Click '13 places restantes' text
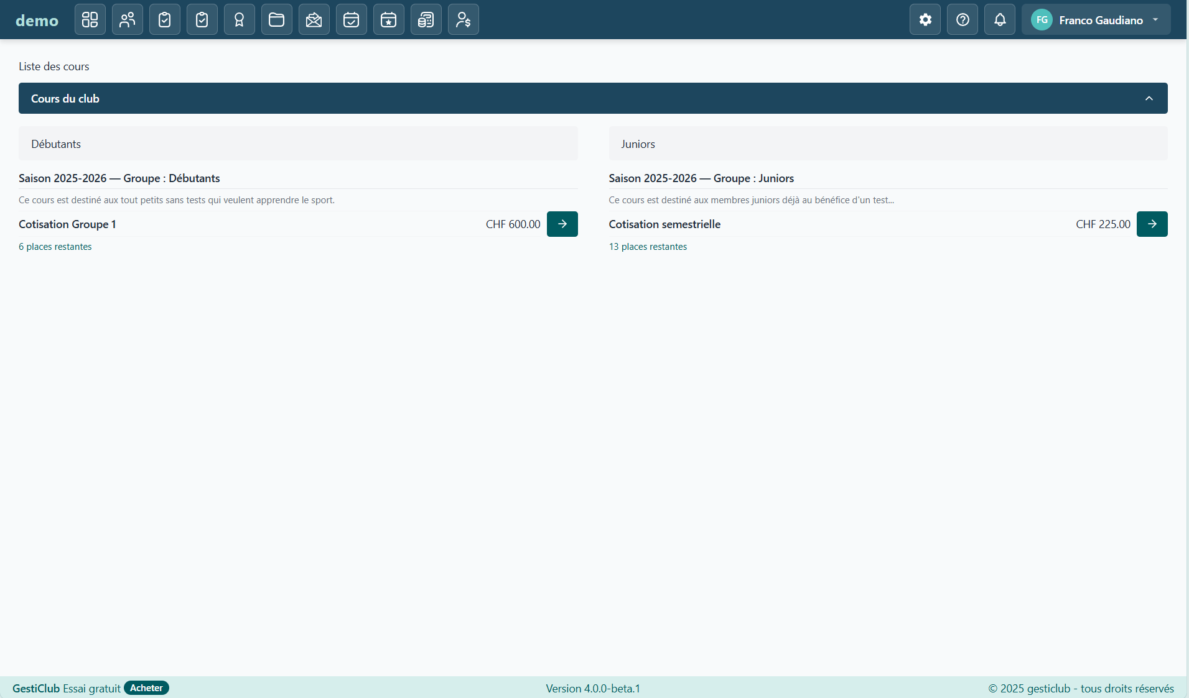Screen dimensions: 1189x698 tap(648, 247)
